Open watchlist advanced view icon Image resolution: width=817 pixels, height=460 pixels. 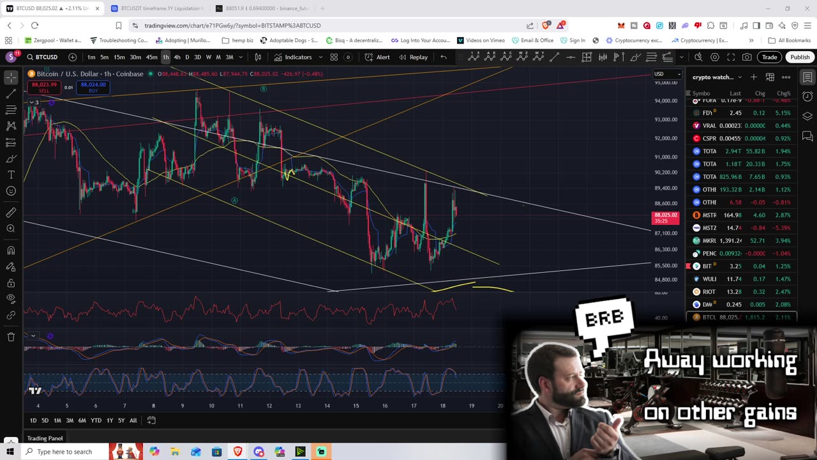pyautogui.click(x=770, y=77)
